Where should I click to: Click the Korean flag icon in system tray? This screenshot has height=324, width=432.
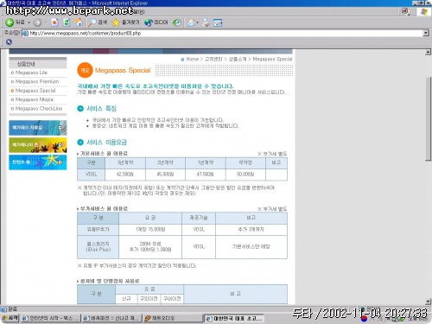coord(364,319)
